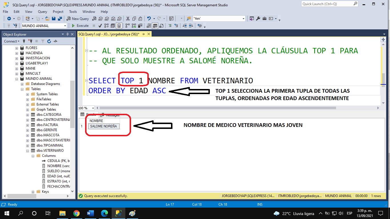Toggle Include Actual Execution Plan
Image resolution: width=390 pixels, height=219 pixels.
pyautogui.click(x=127, y=26)
